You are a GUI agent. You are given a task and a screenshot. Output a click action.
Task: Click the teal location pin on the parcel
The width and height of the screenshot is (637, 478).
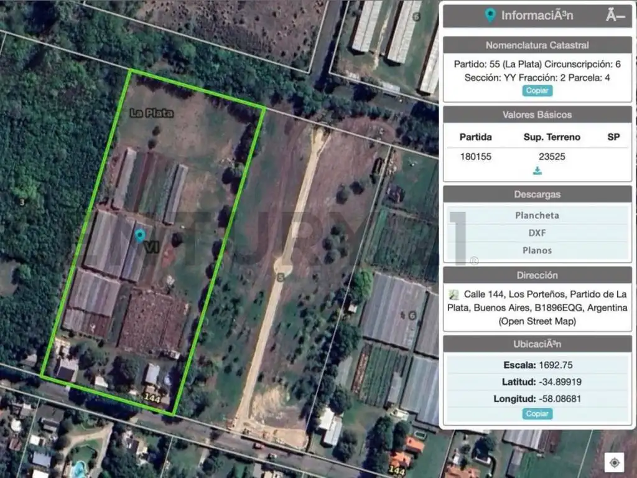140,235
